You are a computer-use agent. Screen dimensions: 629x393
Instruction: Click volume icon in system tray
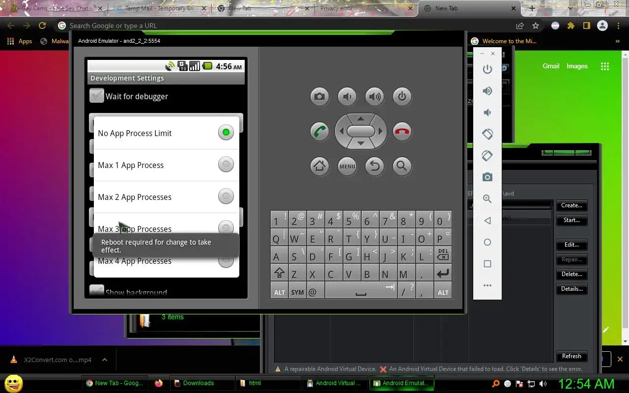click(x=543, y=384)
